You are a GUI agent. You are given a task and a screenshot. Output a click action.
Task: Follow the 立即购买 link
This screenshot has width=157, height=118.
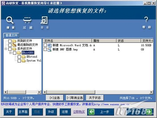pyautogui.click(x=79, y=112)
